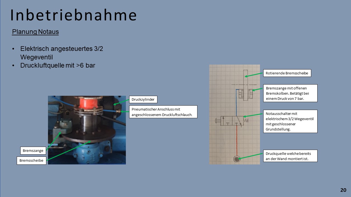Select the circular pressure source symbol
Screen dimensions: 351x197
236,159
